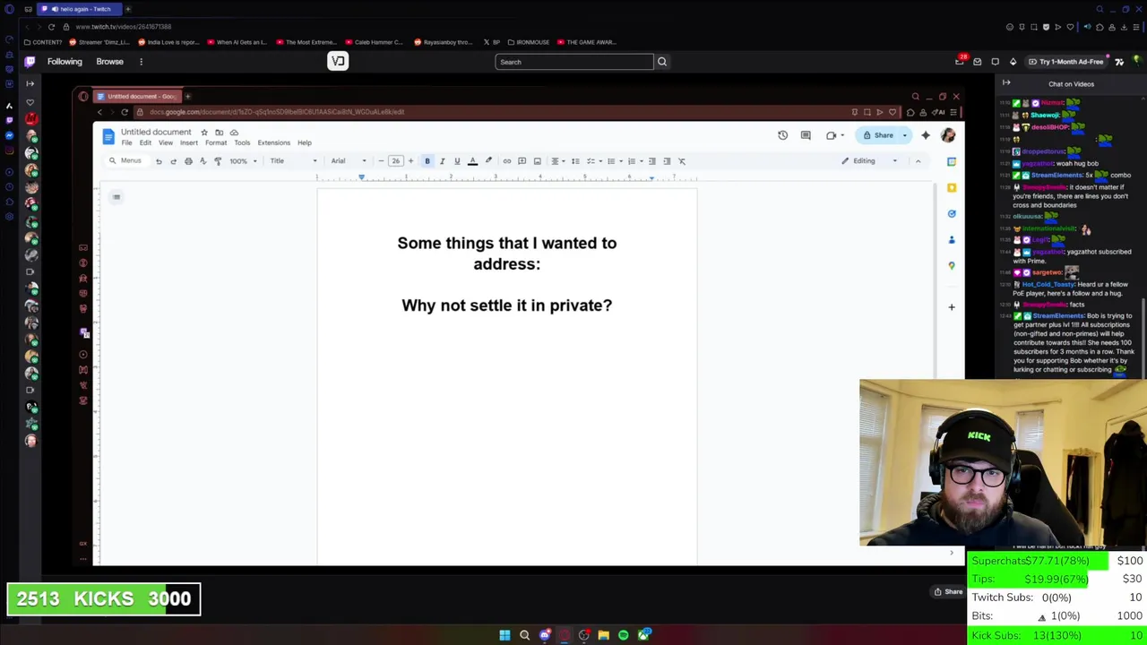Click the spell check icon
Image resolution: width=1147 pixels, height=645 pixels.
203,161
